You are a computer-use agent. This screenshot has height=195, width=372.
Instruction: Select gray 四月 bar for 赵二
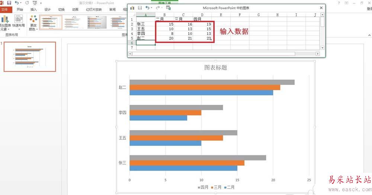[212, 82]
